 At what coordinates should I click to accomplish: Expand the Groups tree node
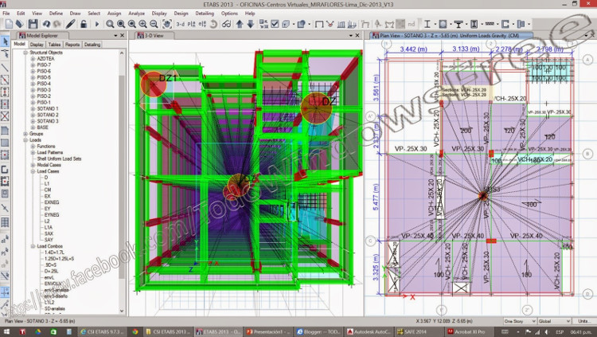[x=25, y=134]
